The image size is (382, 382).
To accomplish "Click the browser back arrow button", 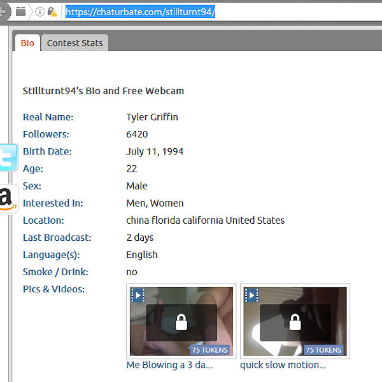I will 4,11.
